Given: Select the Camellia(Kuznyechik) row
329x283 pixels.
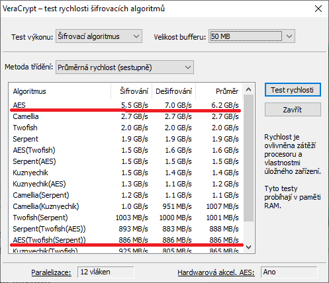Looking at the screenshot, I should pyautogui.click(x=126, y=206).
